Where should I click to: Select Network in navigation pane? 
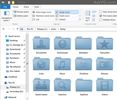point(10,97)
